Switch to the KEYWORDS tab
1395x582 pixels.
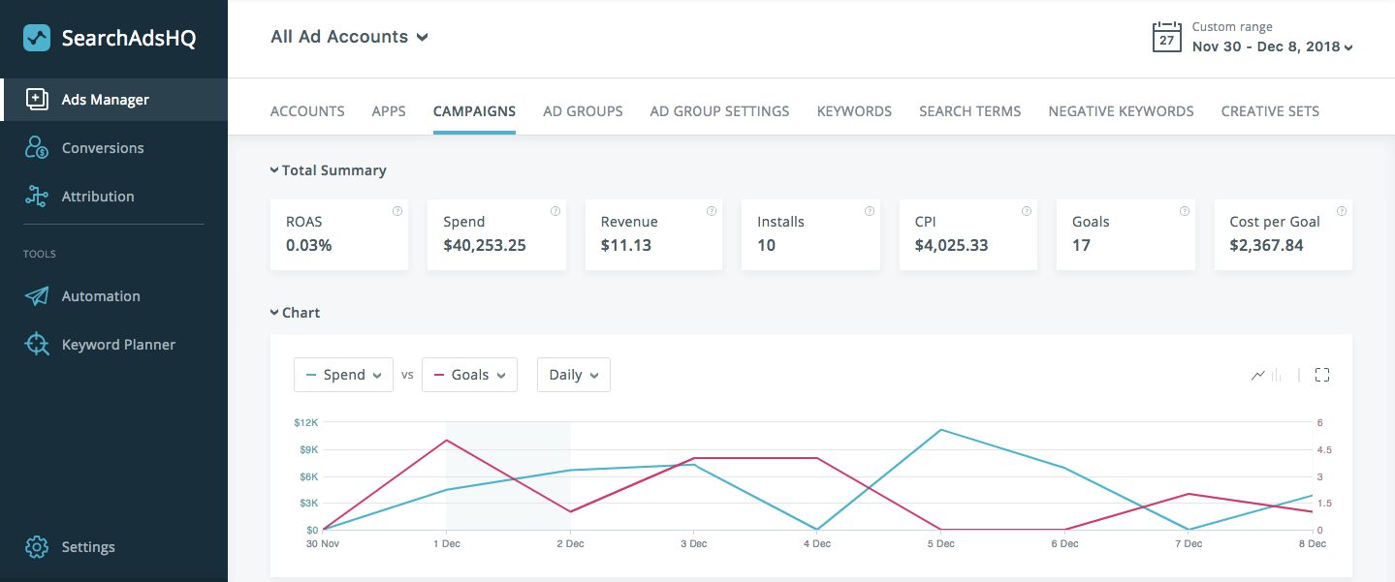[853, 110]
